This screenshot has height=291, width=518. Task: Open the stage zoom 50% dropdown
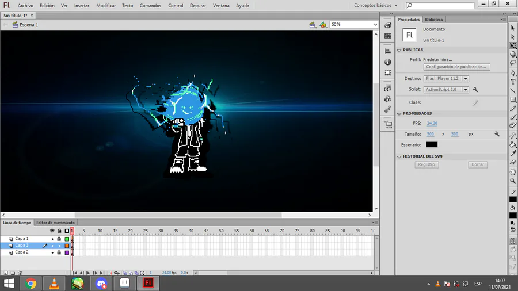pos(375,25)
